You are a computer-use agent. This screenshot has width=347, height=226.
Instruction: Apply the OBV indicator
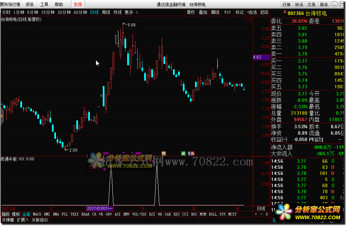109,214
